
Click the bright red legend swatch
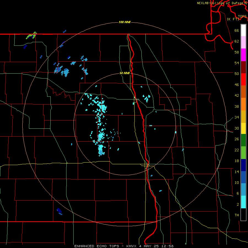tap(243, 79)
